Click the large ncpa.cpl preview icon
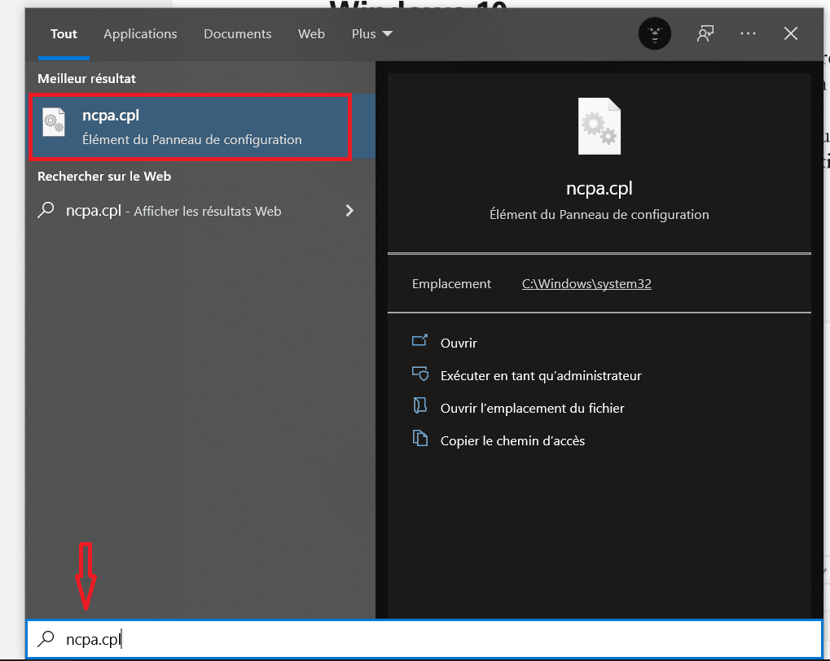830x661 pixels. coord(599,126)
